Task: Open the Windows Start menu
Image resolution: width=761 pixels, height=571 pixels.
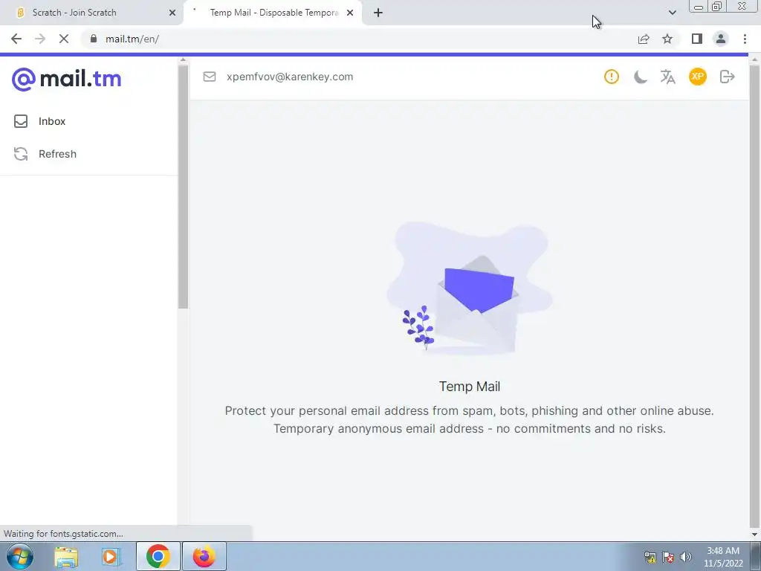Action: coord(20,556)
